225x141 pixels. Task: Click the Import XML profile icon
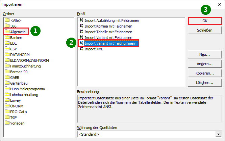point(81,49)
